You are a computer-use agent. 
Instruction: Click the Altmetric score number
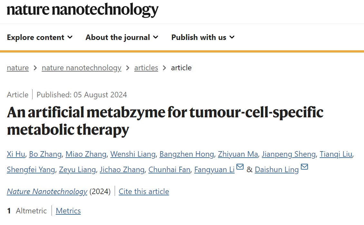point(9,211)
